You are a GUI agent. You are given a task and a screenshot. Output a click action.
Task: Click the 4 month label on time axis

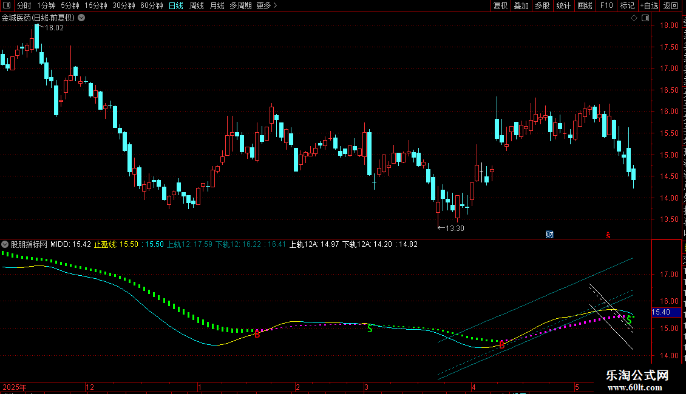474,387
